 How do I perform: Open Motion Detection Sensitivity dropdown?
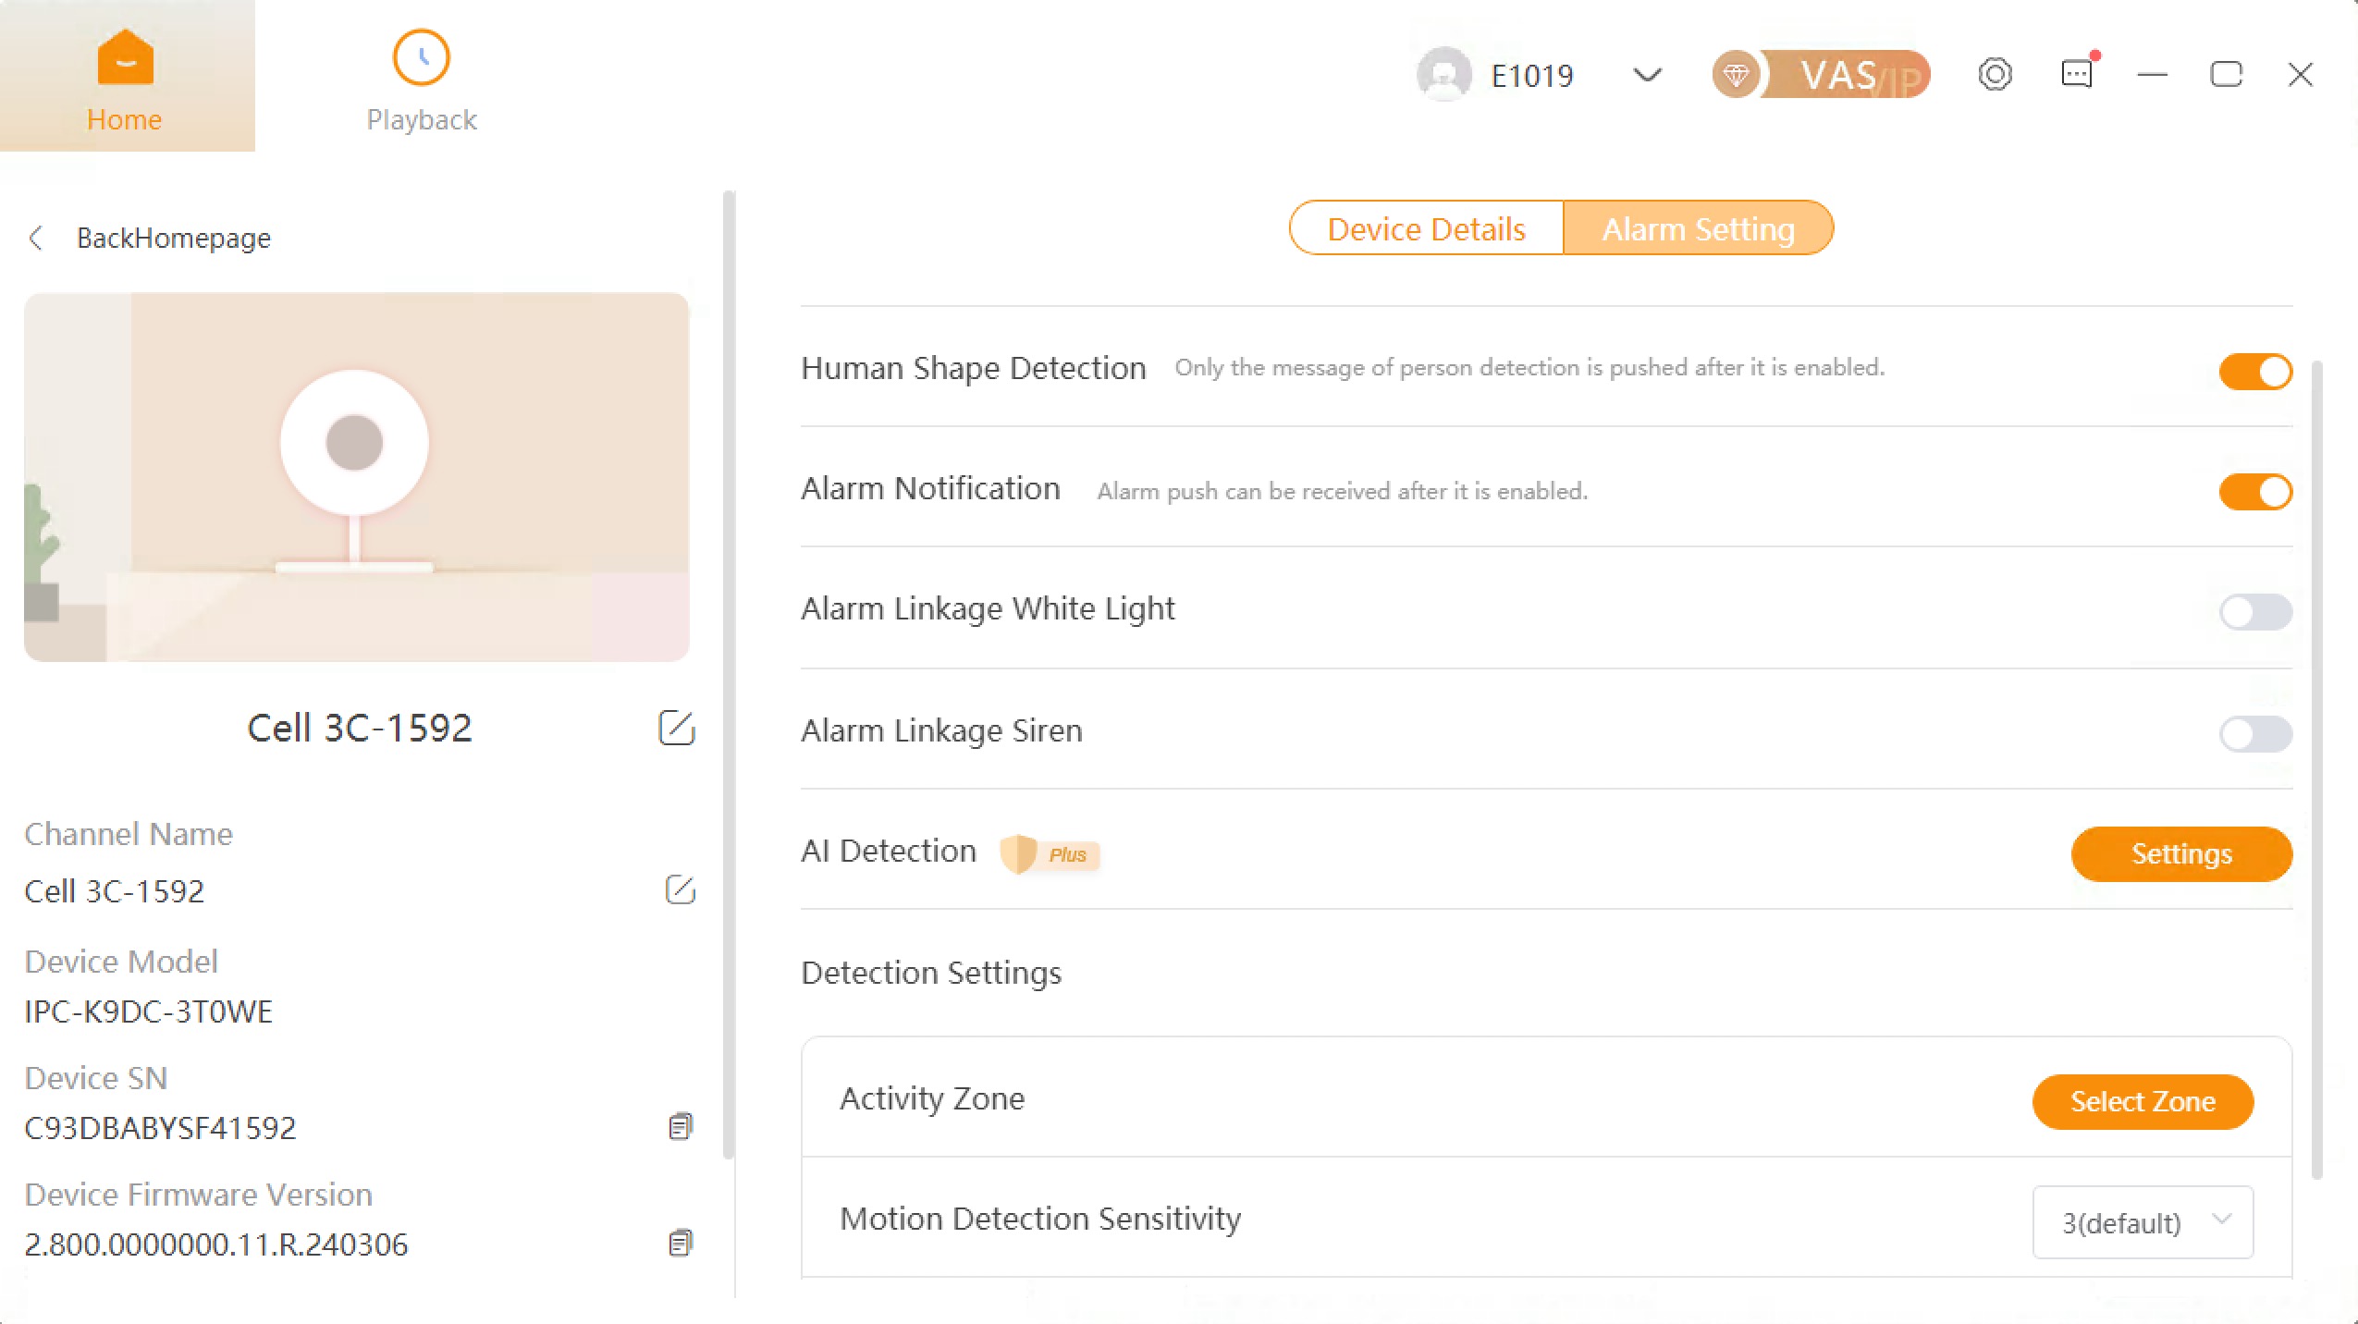2142,1222
